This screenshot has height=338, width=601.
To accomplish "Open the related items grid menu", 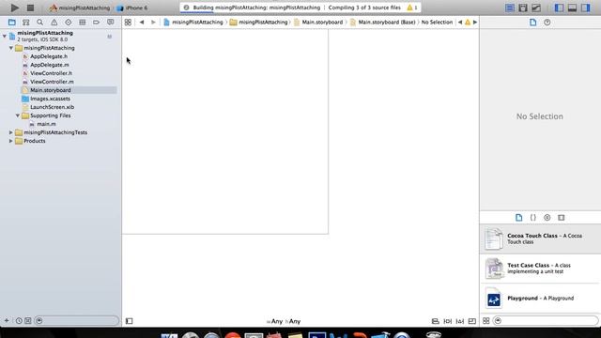I will 128,23.
